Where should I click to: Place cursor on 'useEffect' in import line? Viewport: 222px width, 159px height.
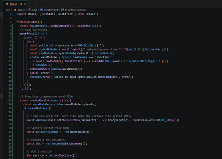[x=65, y=14]
